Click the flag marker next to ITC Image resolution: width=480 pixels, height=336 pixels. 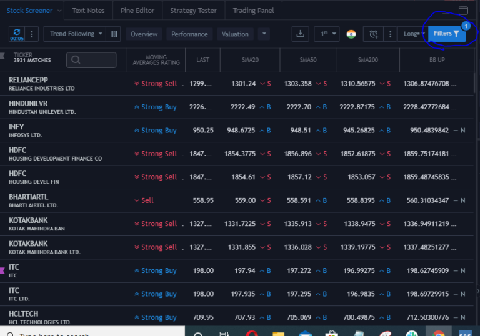(x=2, y=270)
